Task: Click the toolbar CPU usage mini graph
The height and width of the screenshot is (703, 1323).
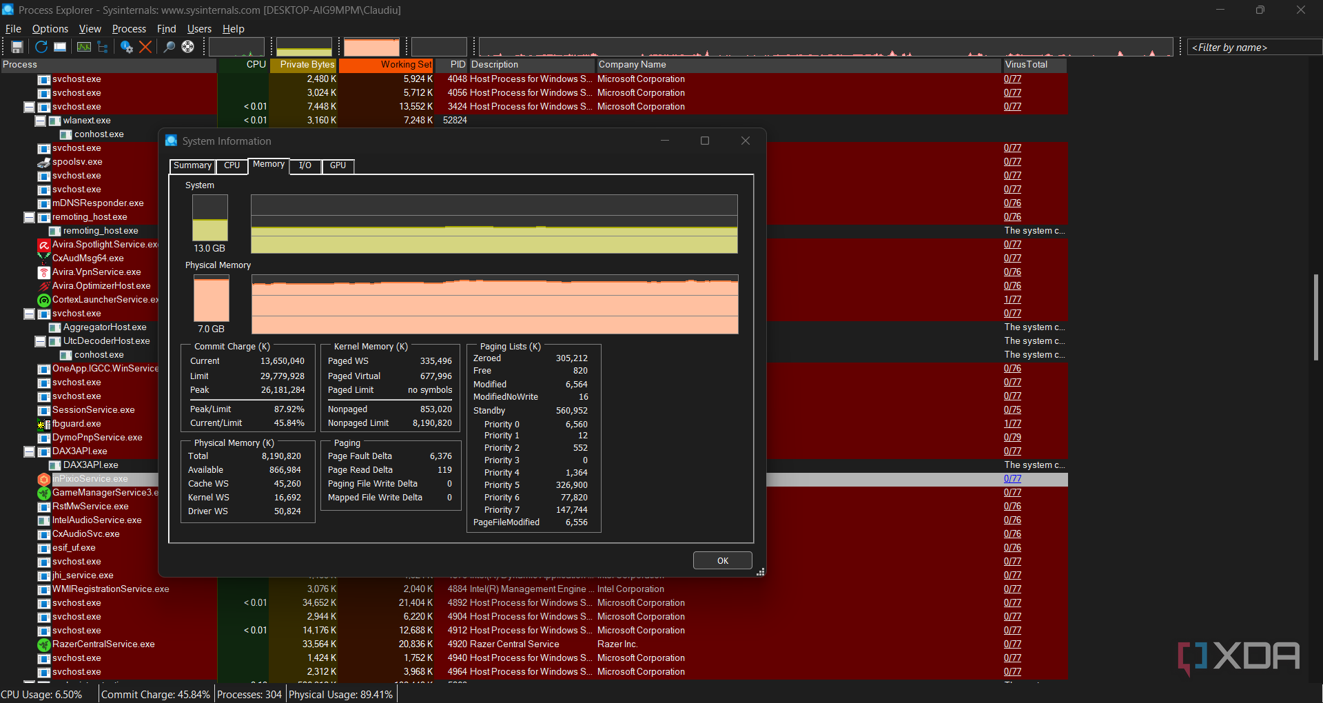Action: [x=236, y=47]
